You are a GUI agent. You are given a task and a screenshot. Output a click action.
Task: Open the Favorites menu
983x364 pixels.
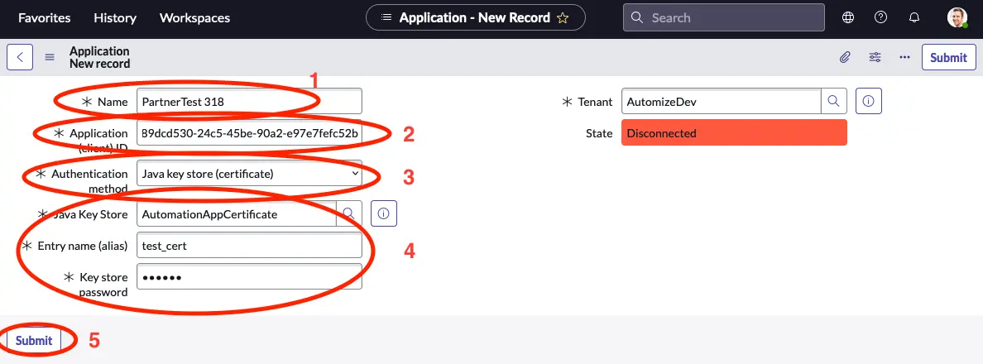point(45,17)
